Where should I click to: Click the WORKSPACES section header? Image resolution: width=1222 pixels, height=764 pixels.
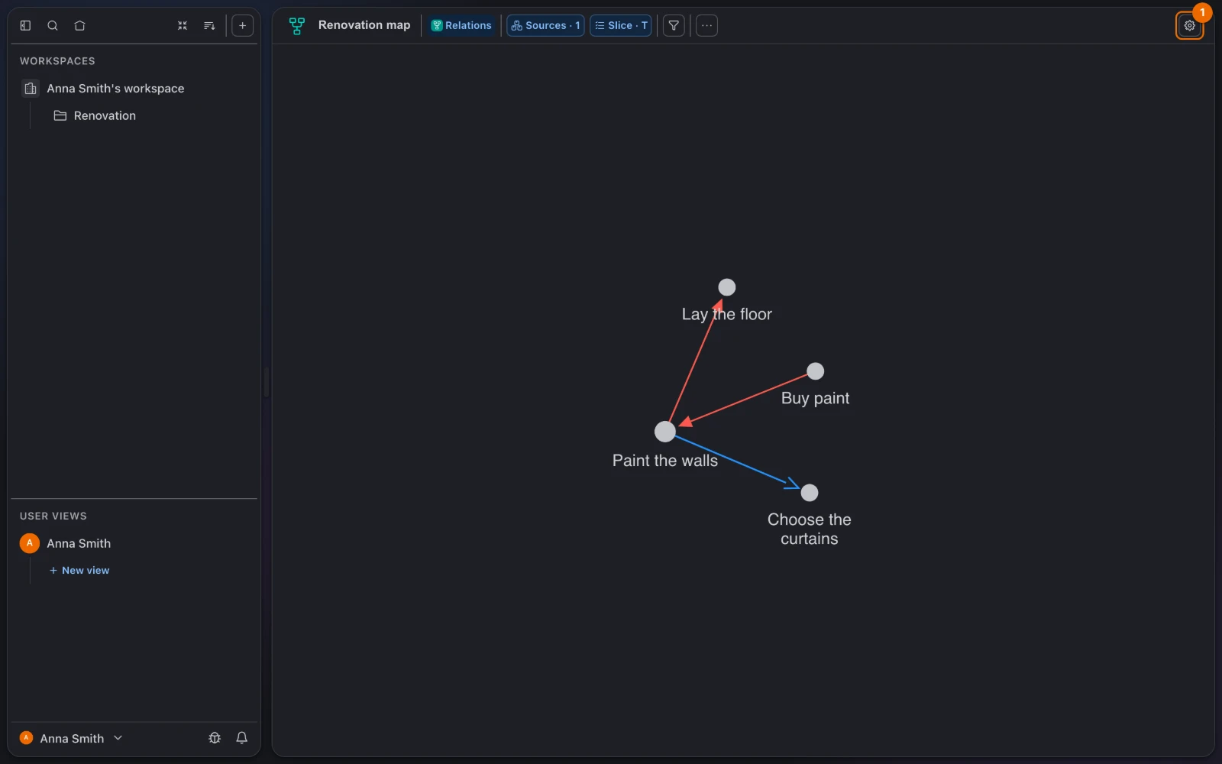tap(57, 61)
